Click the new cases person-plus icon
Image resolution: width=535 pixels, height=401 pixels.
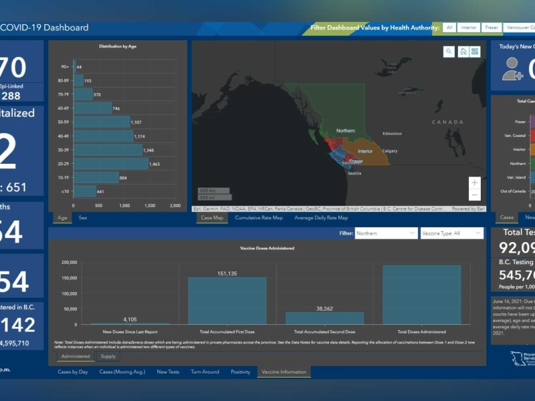[513, 69]
